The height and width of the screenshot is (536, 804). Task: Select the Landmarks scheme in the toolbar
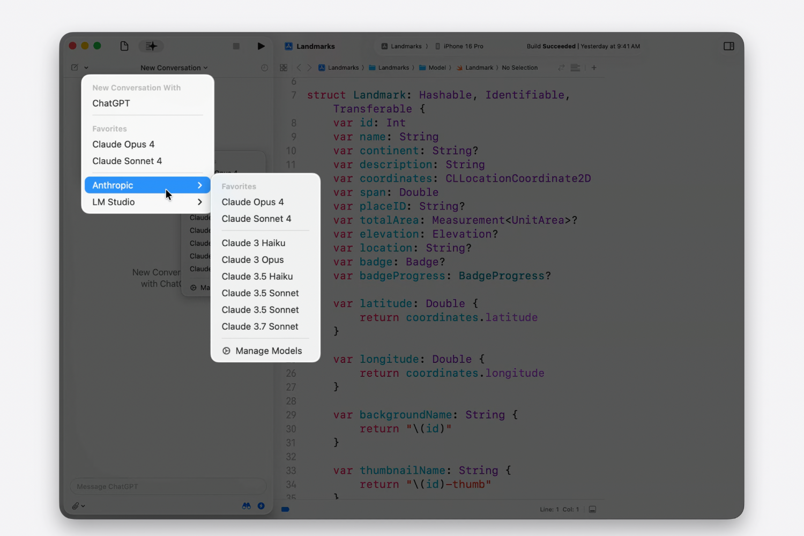(x=401, y=46)
